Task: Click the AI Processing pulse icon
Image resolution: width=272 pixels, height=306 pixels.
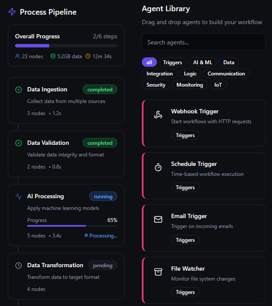Action: click(x=19, y=197)
